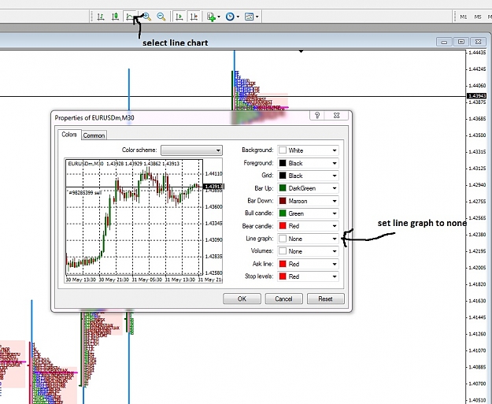Open the Volumes None dropdown
The height and width of the screenshot is (404, 492).
point(308,251)
